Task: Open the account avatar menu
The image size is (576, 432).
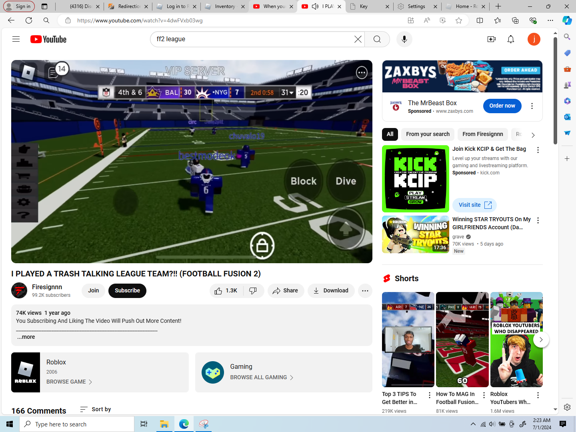Action: coord(534,39)
